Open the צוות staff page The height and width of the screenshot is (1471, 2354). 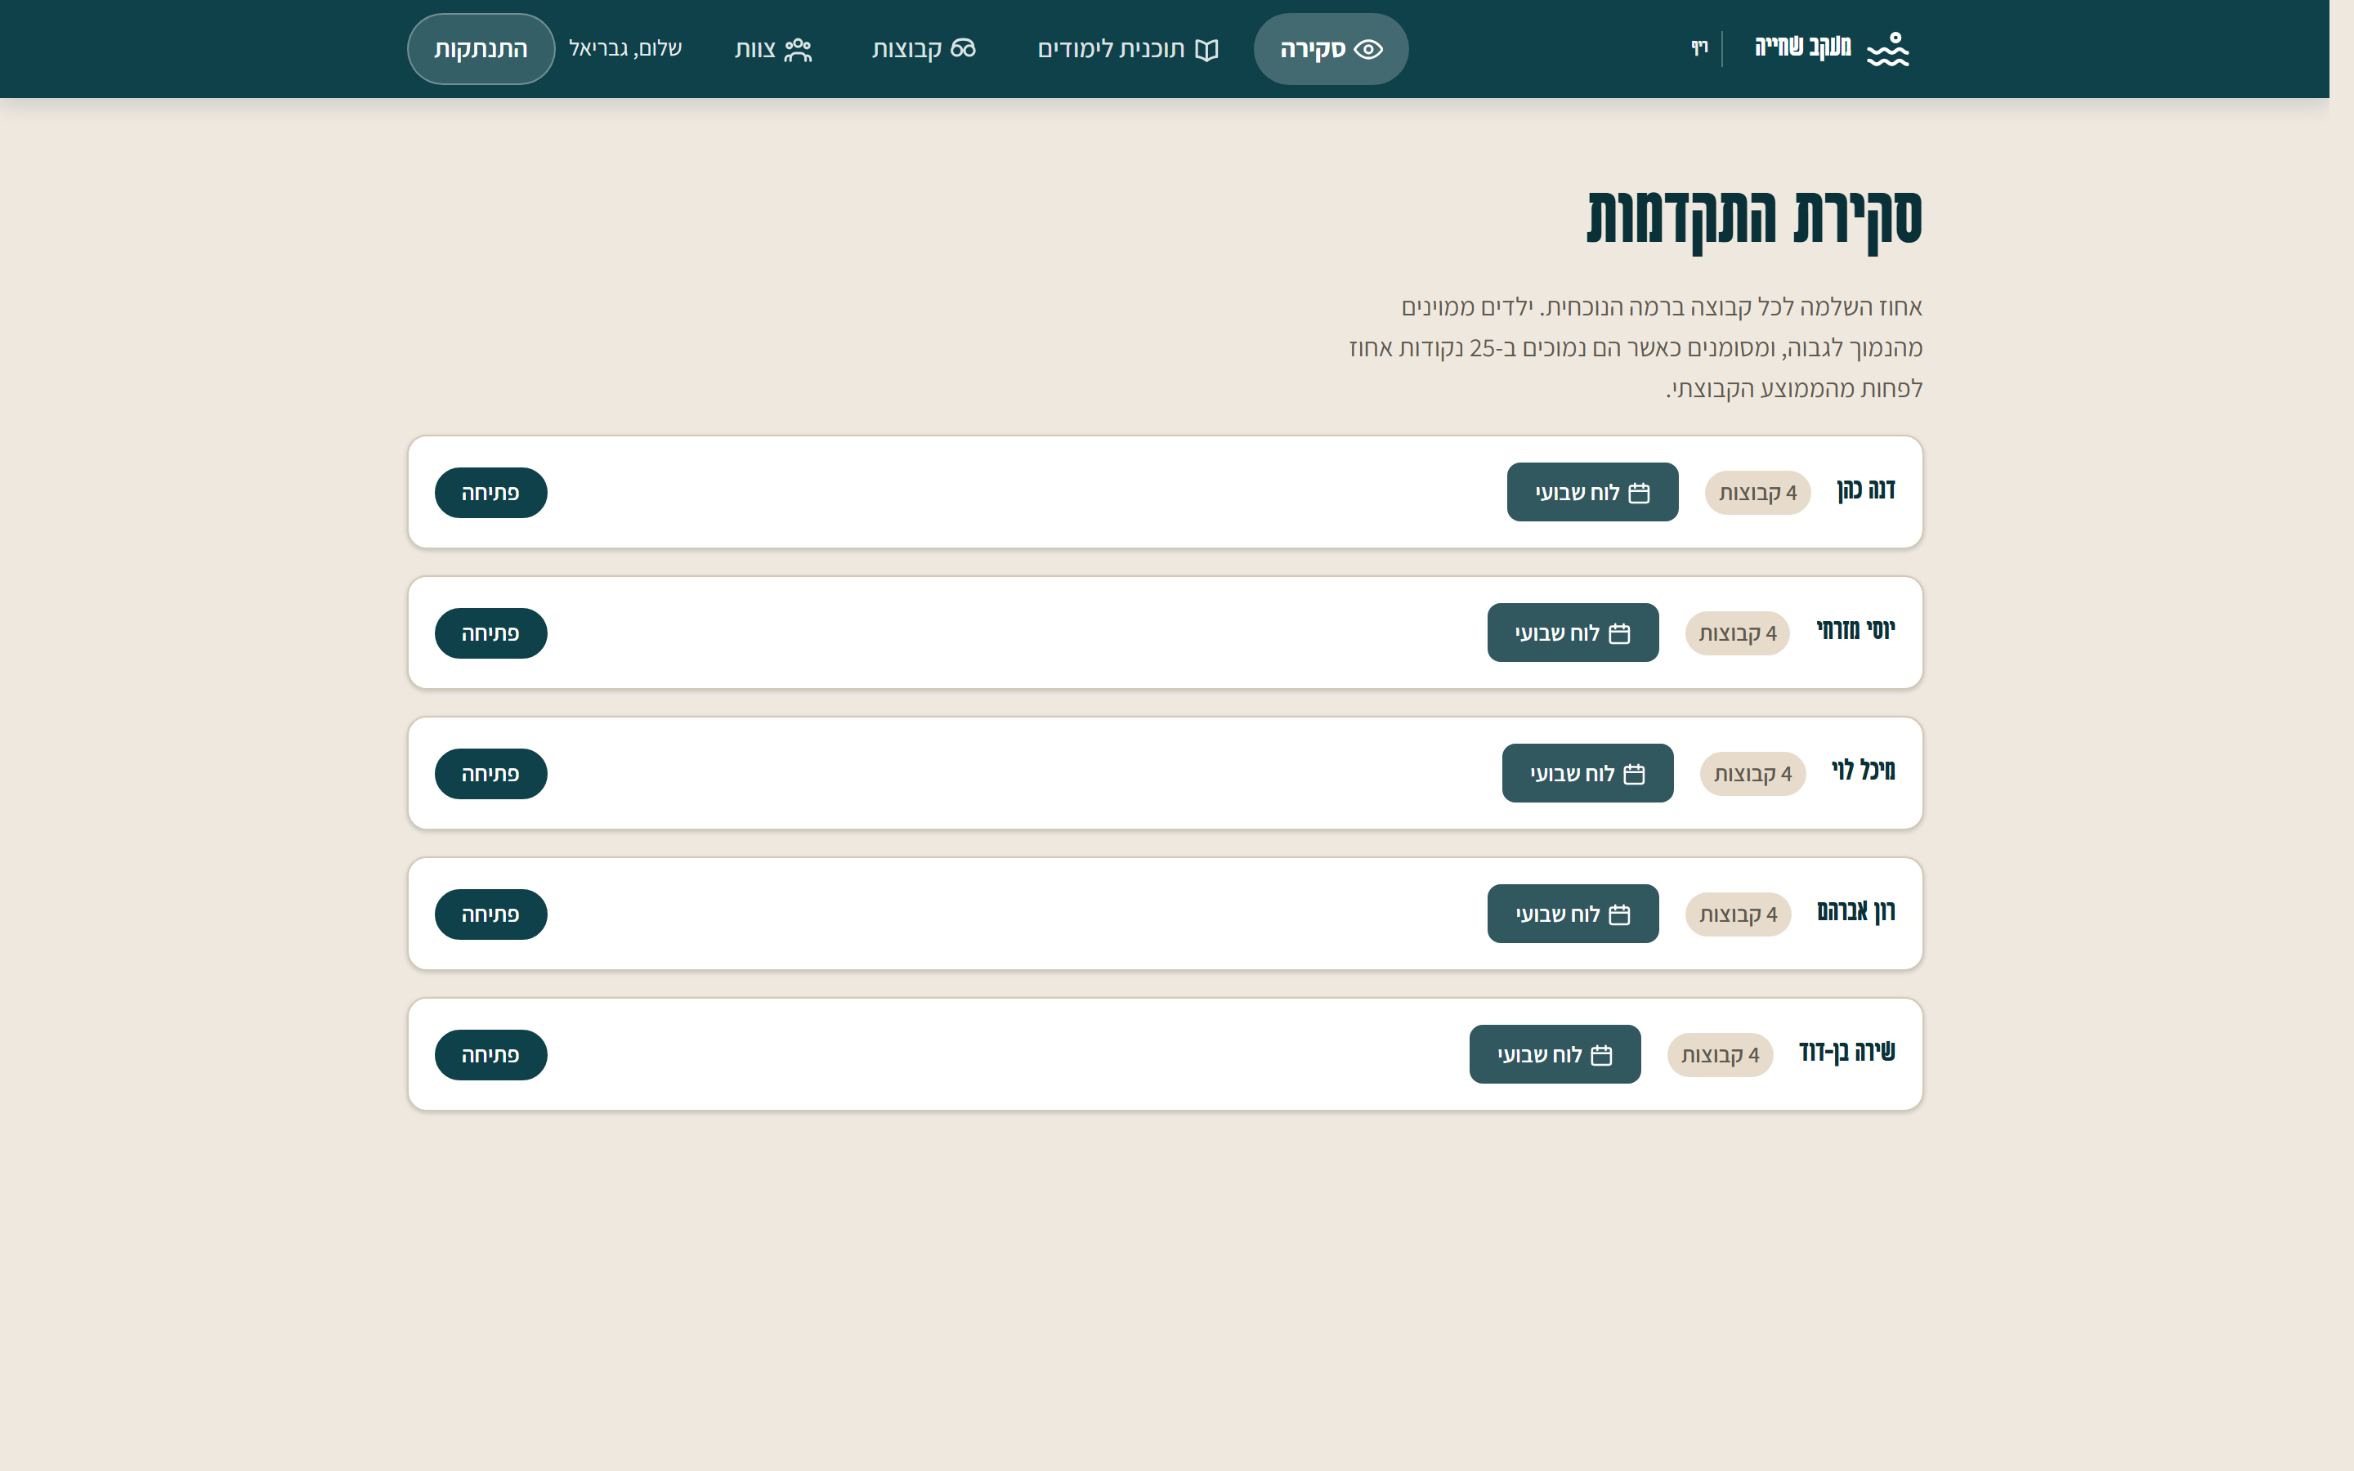click(773, 49)
